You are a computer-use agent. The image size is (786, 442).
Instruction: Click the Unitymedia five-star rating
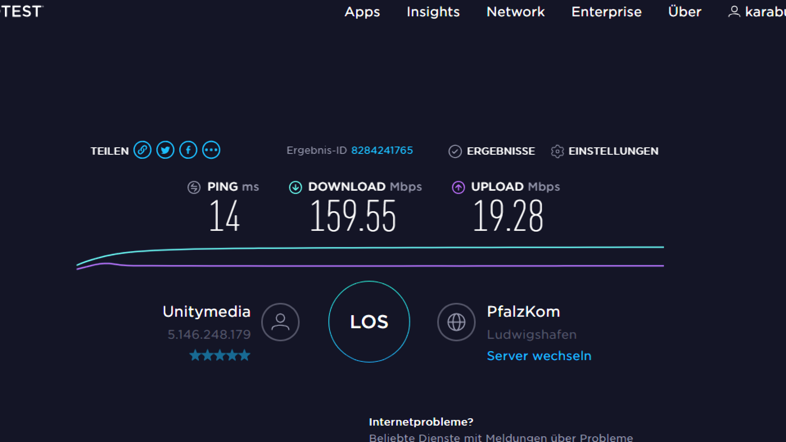point(219,355)
